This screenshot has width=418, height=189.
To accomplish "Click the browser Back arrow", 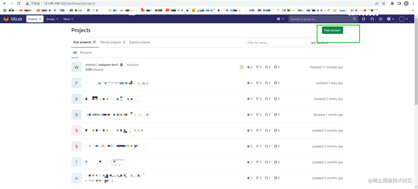I will 5,4.
